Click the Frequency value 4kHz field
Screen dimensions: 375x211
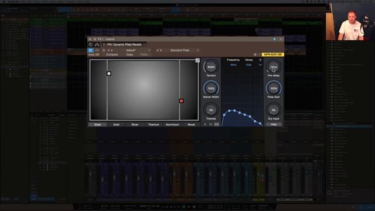tap(233, 65)
